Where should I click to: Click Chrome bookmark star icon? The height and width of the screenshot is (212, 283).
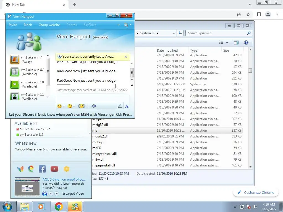[x=248, y=15]
